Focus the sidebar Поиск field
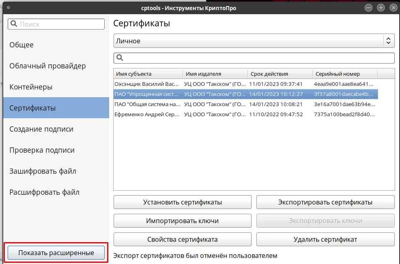The height and width of the screenshot is (264, 400). point(56,24)
